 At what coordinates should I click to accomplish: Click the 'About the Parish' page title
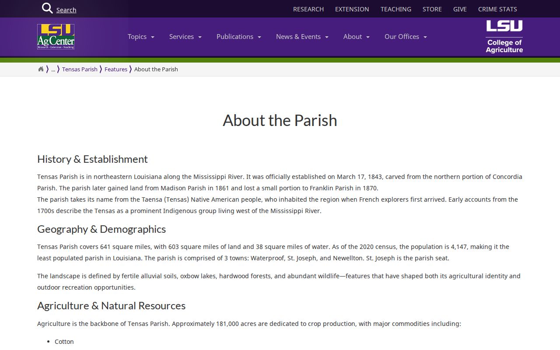click(280, 120)
